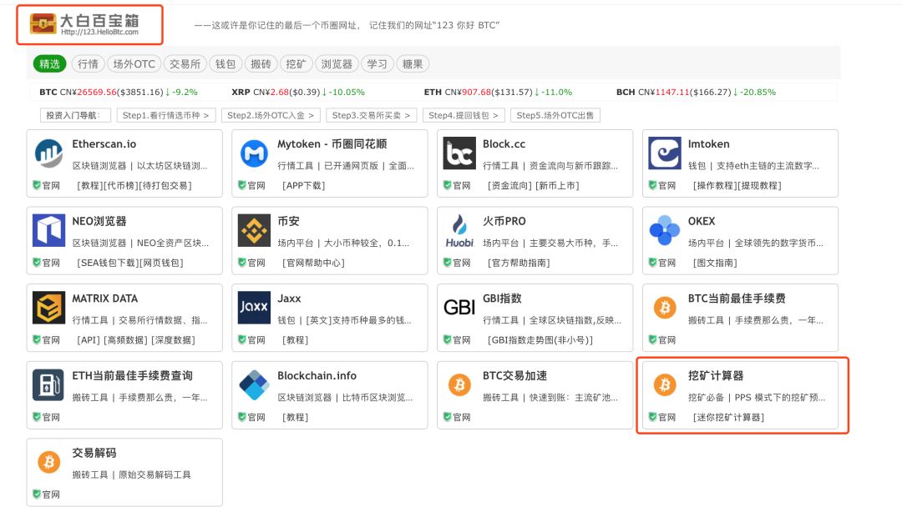Screen dimensions: 902x512
Task: Open [官方帮助指南] link under 火币PRO
Action: click(519, 263)
